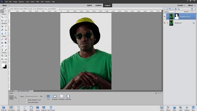
Task: Click the Fill Screen button
Action: point(62,97)
